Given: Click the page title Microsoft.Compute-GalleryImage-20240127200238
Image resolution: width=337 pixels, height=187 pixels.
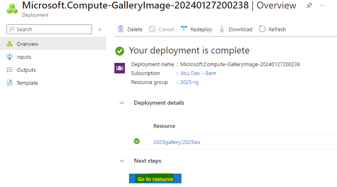Looking at the screenshot, I should 135,5.
